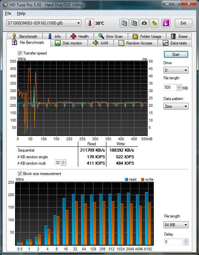This screenshot has width=199, height=255.
Task: Increase the 4 KB random multi stepper
Action: coord(63,161)
